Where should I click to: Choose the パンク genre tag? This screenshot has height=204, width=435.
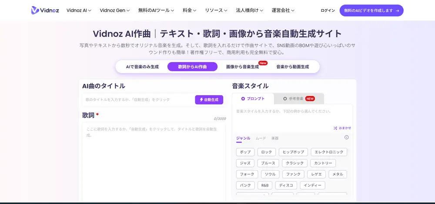[x=245, y=185]
